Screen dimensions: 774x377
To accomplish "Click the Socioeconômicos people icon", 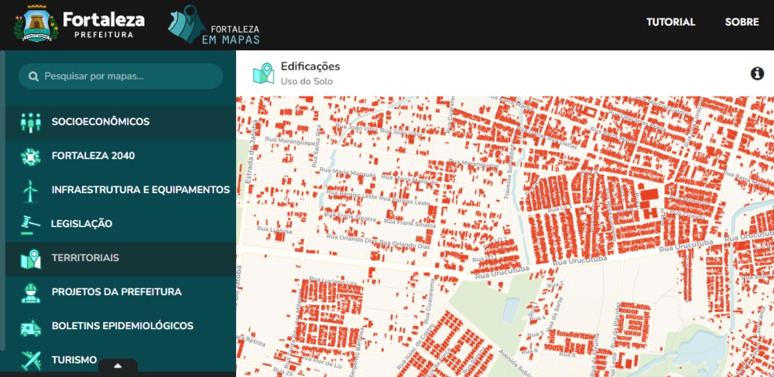I will pos(31,122).
